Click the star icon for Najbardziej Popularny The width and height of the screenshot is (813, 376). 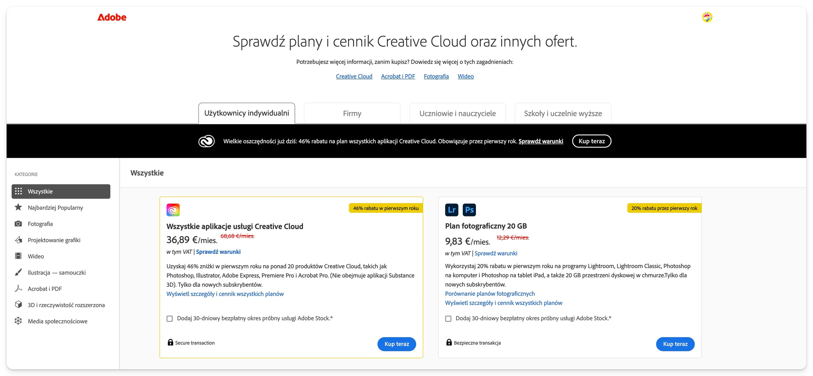click(18, 207)
